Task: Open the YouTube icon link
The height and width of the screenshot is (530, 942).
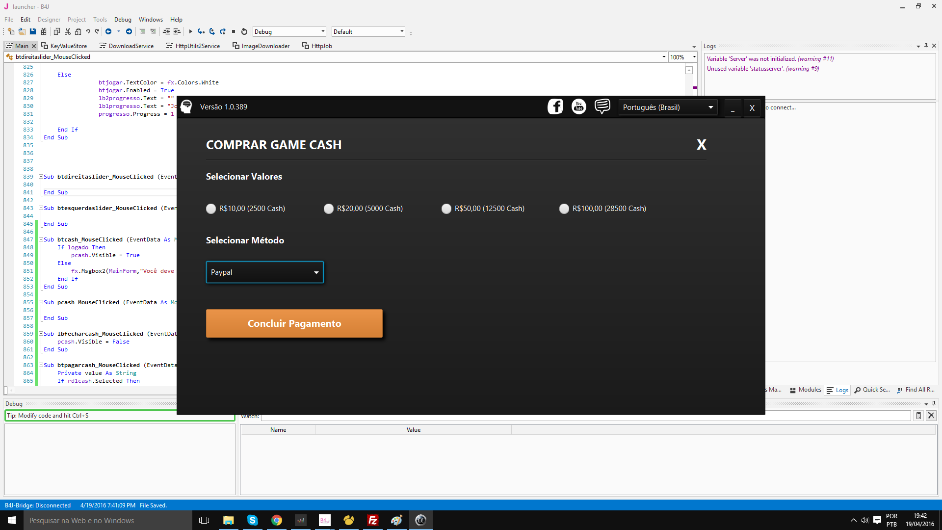Action: tap(579, 106)
